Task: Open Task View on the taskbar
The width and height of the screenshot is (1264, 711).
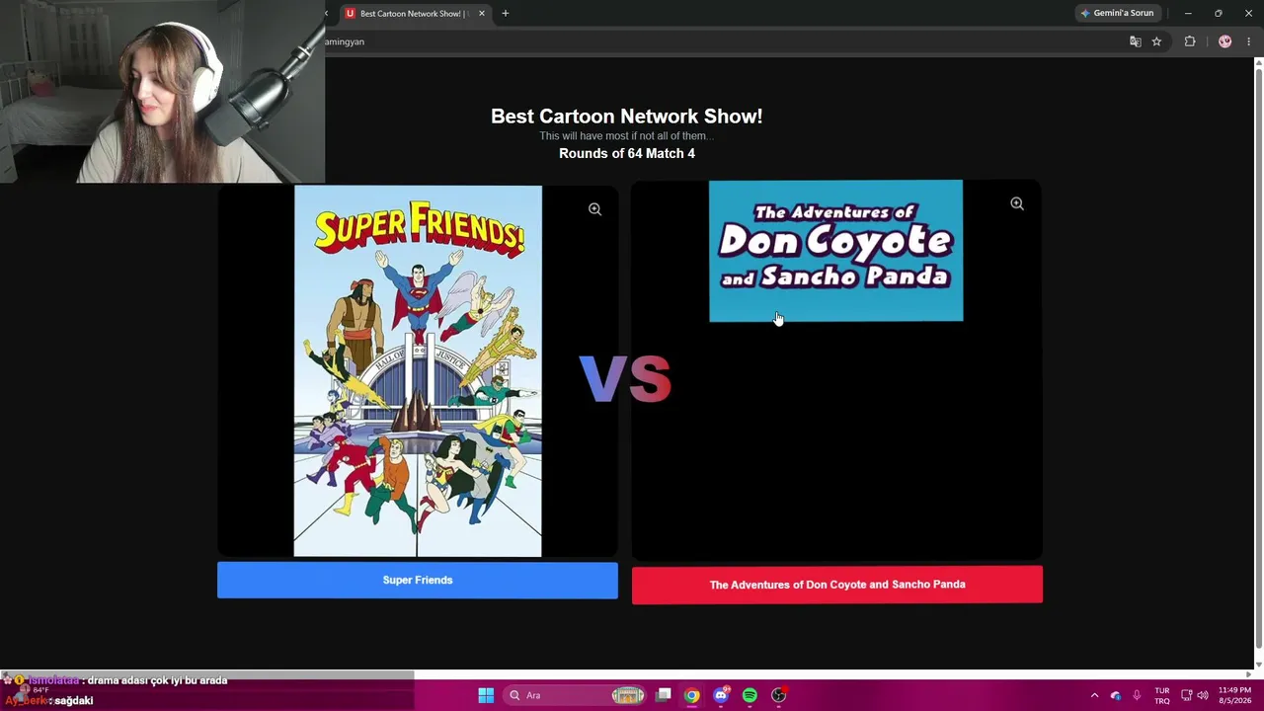Action: [664, 695]
